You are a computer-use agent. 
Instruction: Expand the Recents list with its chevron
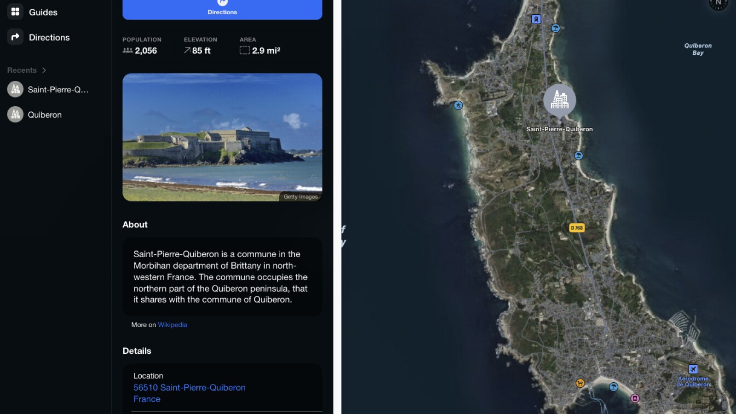tap(44, 70)
